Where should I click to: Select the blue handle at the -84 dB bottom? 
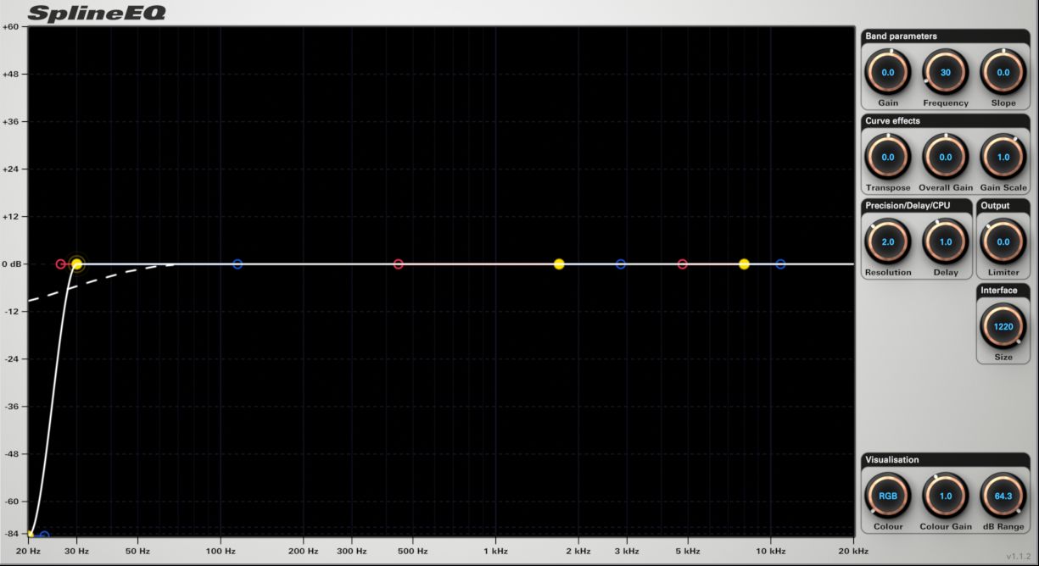point(45,535)
